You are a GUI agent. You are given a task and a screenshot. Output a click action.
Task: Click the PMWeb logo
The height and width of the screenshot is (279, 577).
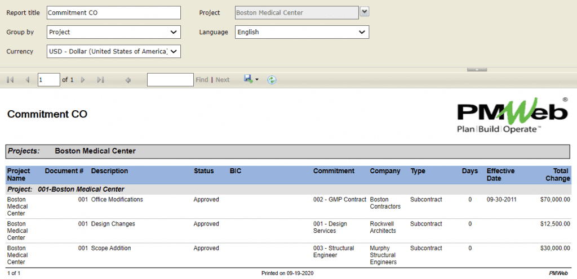coord(512,116)
